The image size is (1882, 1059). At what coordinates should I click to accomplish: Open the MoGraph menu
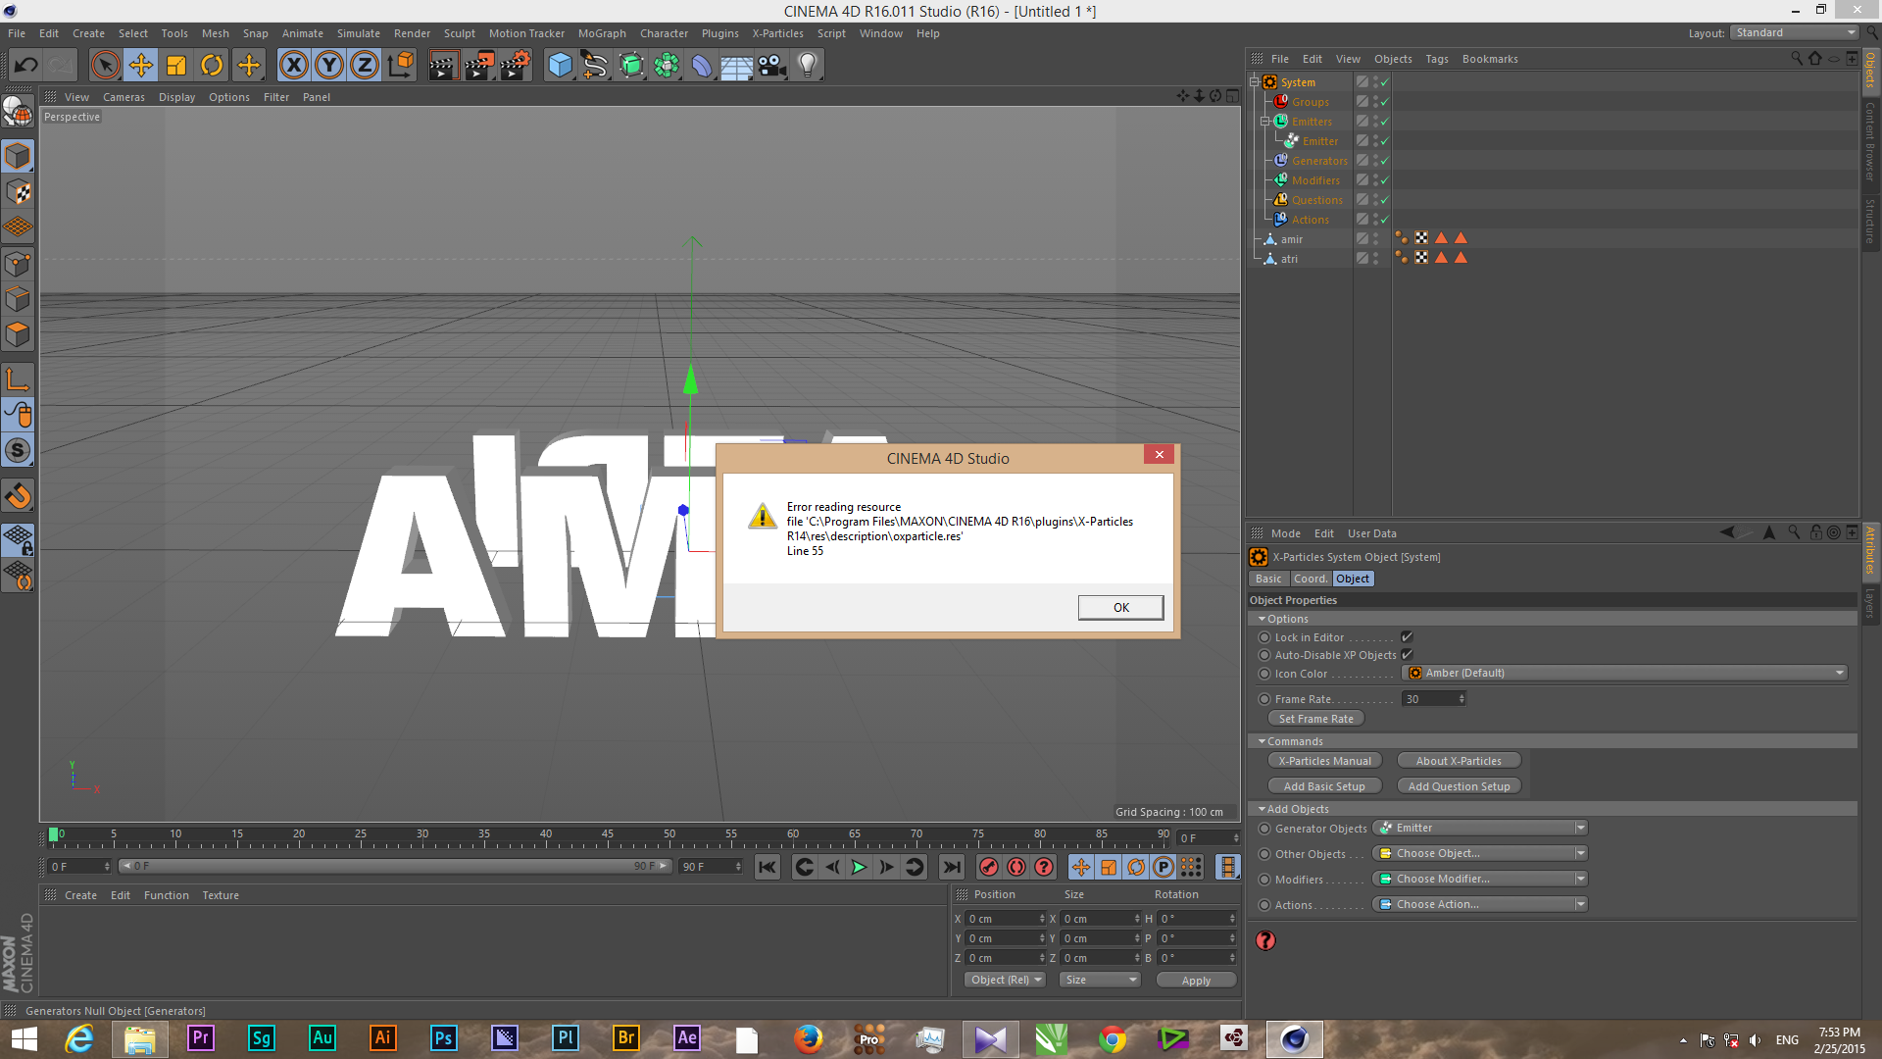pos(602,33)
